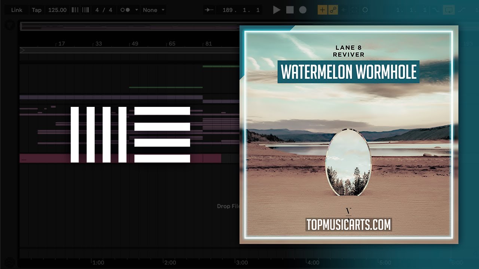The image size is (479, 269).
Task: Click the tempo nudge up icon
Action: (86, 10)
